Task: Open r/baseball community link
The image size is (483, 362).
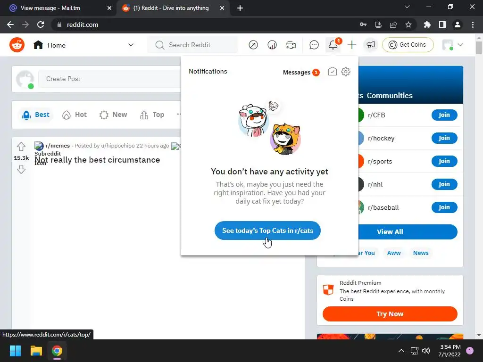Action: click(383, 208)
